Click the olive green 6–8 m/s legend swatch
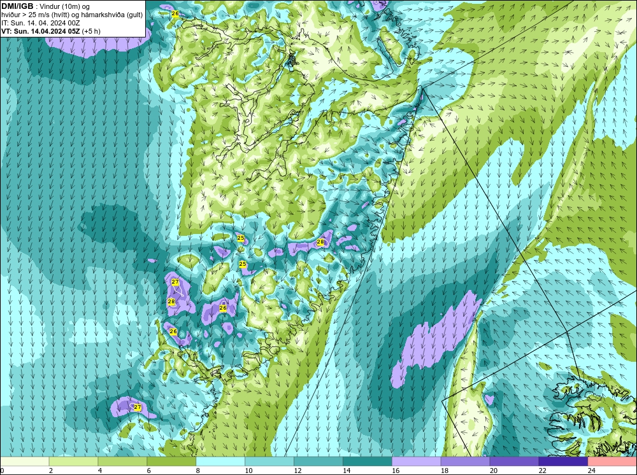Screen dimensions: 637x475 click(x=171, y=462)
